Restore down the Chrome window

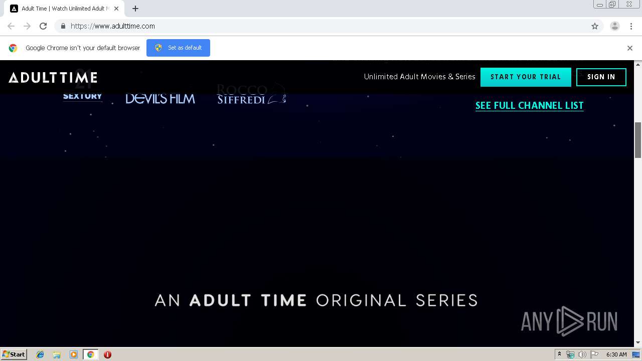pos(612,5)
